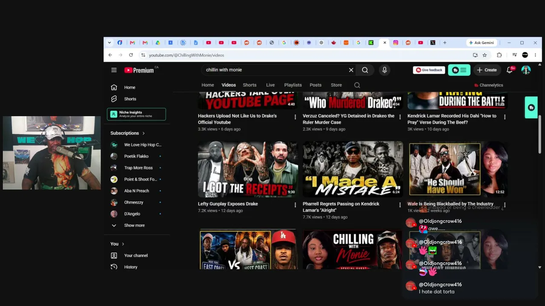Click the floating TubeBuddy side tab
The width and height of the screenshot is (545, 306).
click(x=531, y=108)
